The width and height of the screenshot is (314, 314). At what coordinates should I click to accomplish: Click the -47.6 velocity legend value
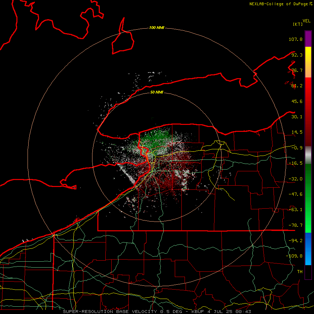(x=296, y=194)
